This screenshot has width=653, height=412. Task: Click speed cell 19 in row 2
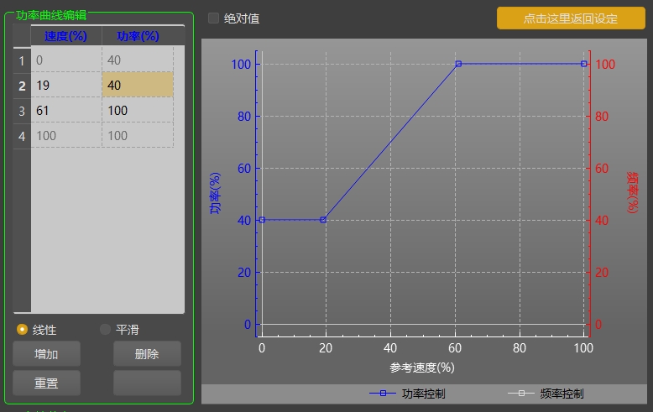click(66, 86)
